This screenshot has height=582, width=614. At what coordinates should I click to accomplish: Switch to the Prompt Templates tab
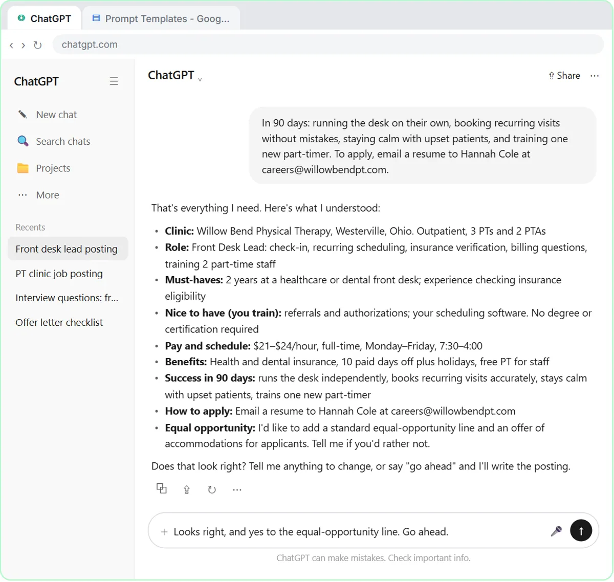point(161,18)
